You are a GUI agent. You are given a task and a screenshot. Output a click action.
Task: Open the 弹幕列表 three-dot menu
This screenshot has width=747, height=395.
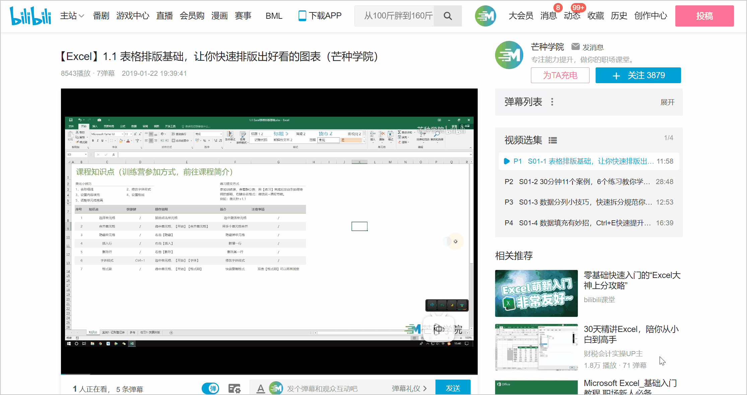click(x=552, y=102)
